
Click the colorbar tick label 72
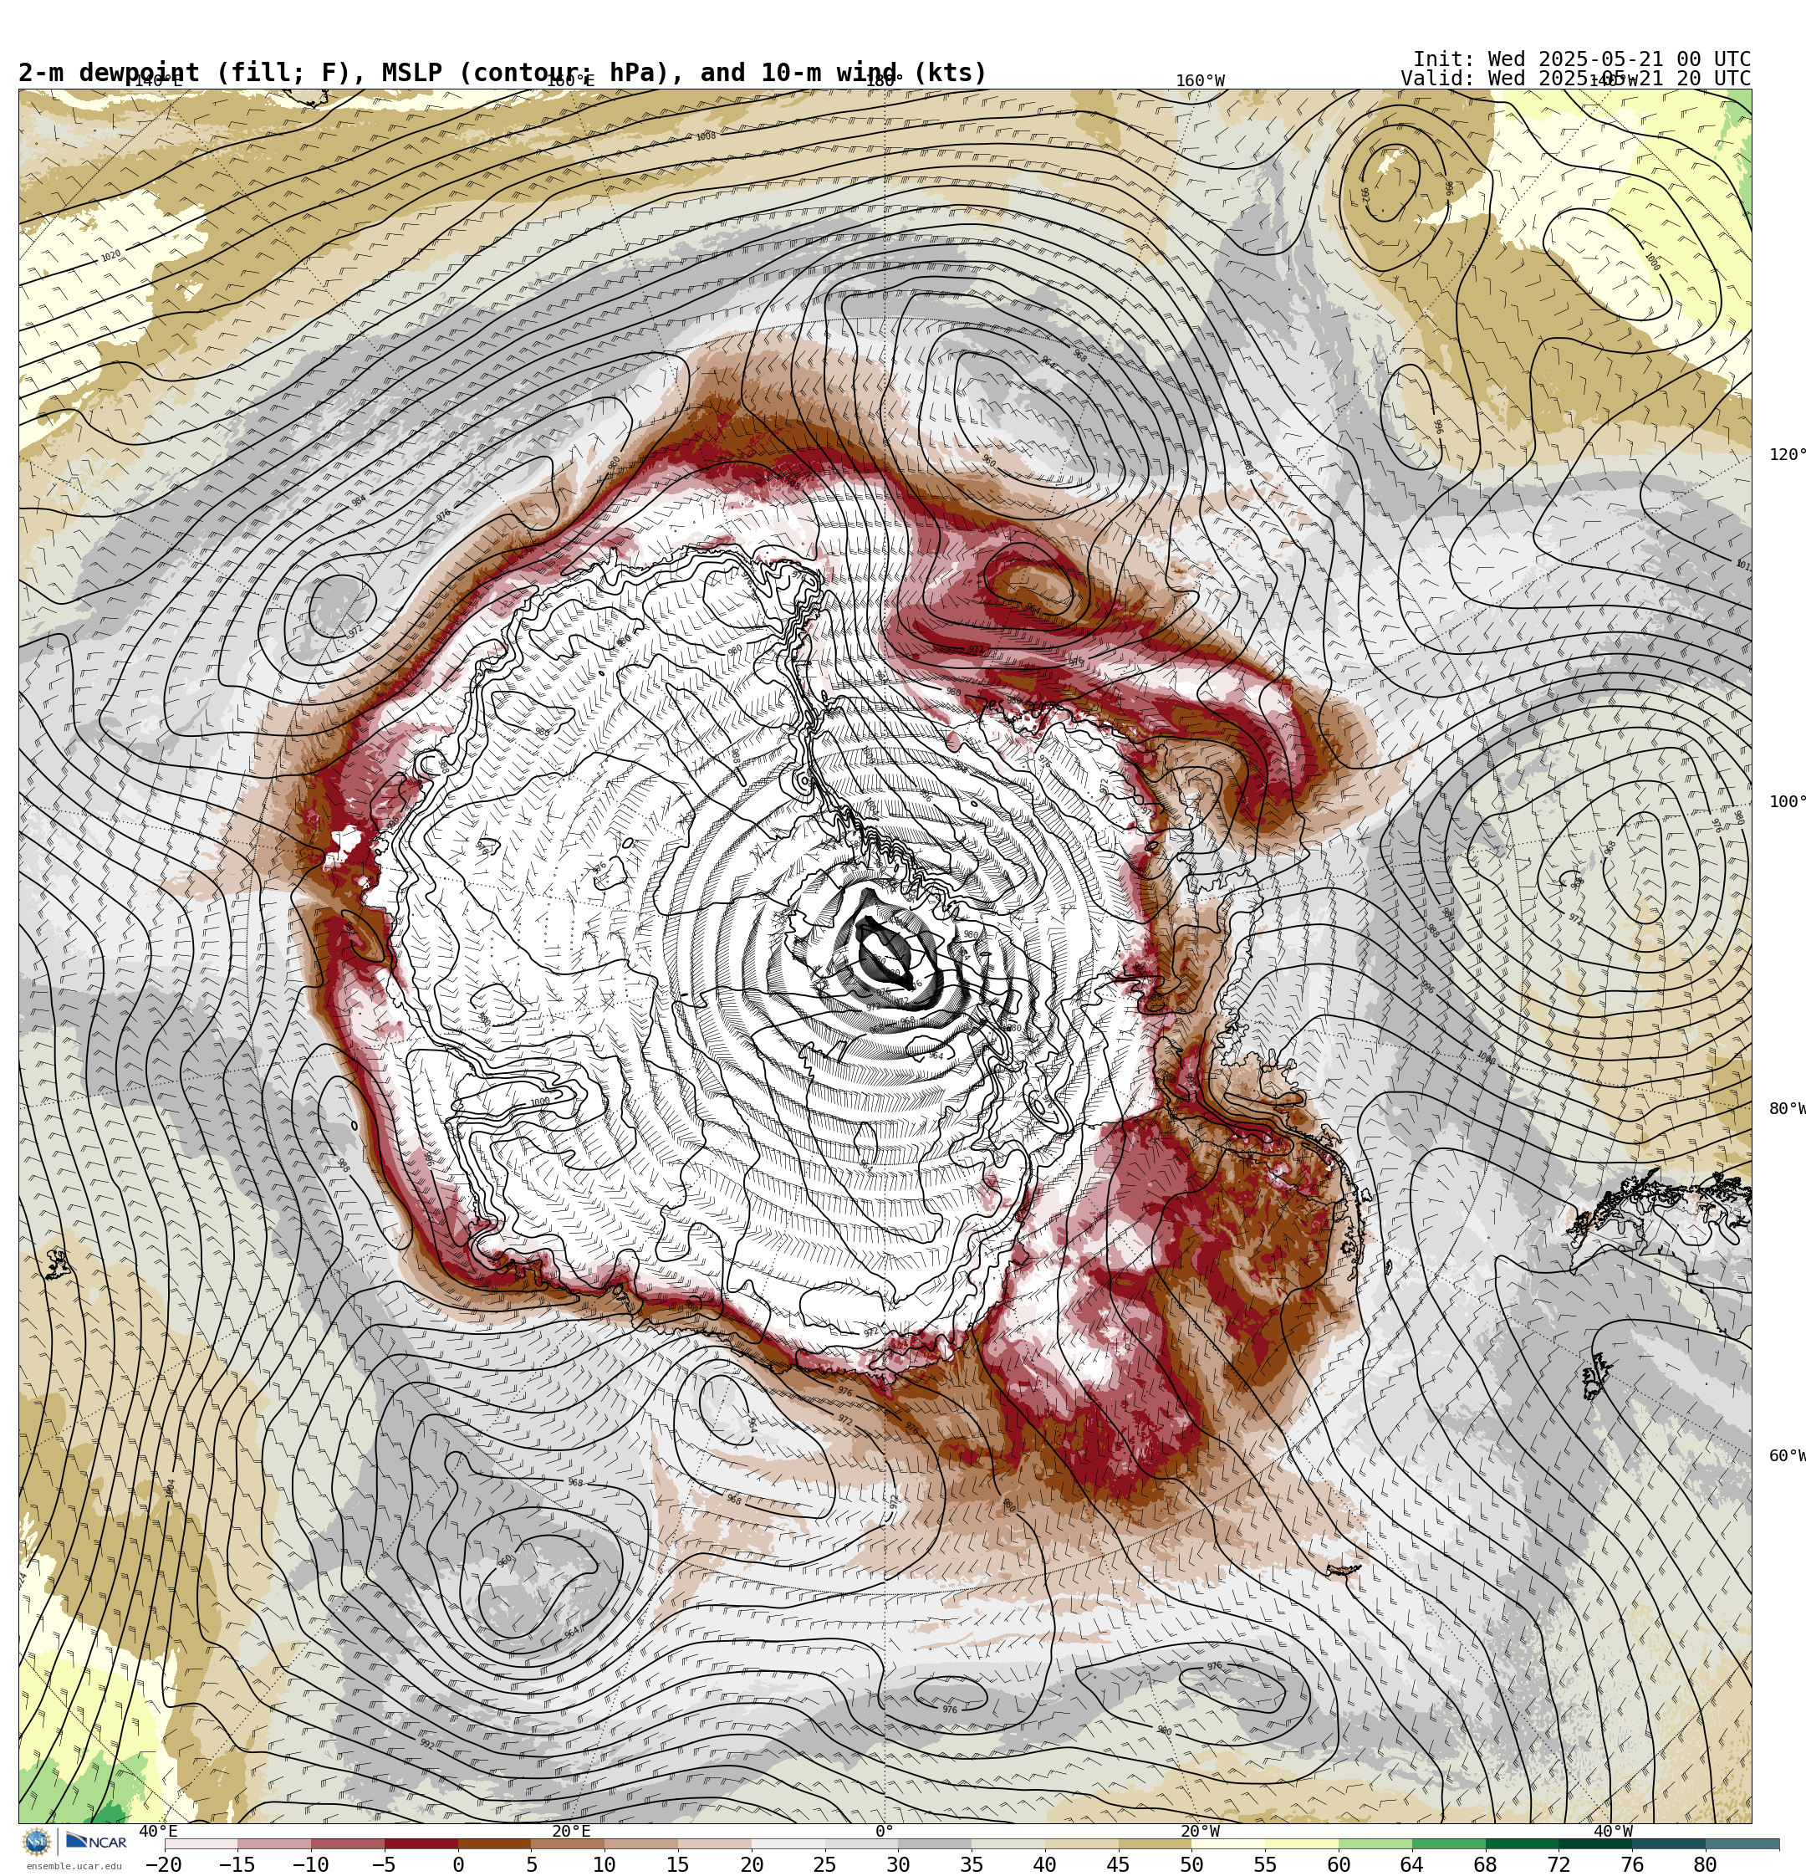[x=1559, y=1864]
